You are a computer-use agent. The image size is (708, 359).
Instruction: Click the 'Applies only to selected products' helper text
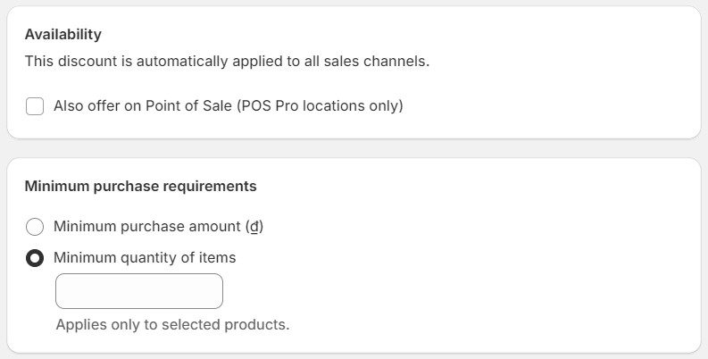pos(172,324)
